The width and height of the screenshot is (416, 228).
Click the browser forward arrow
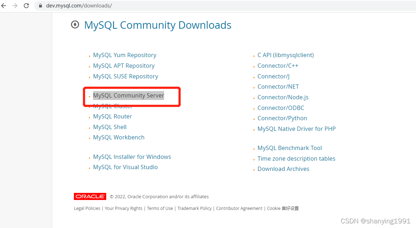pos(15,6)
